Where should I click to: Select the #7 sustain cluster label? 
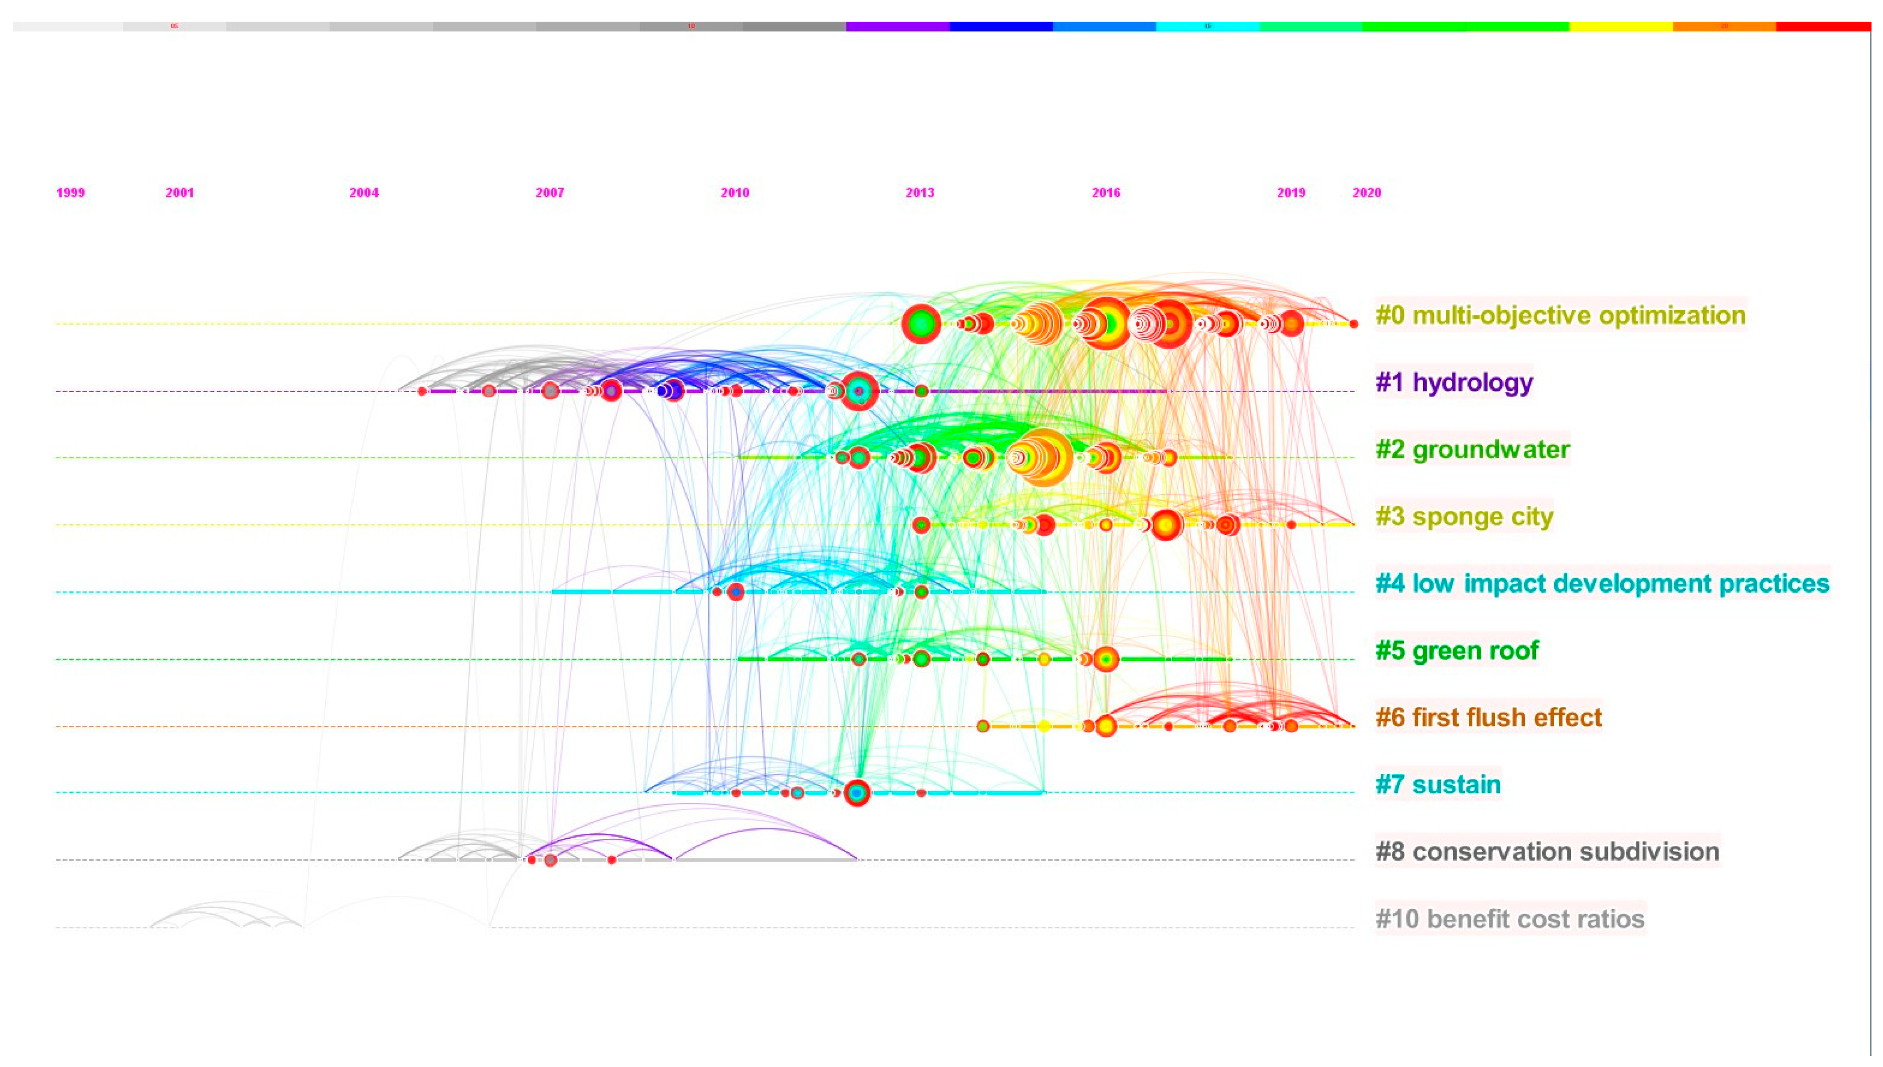1437,785
